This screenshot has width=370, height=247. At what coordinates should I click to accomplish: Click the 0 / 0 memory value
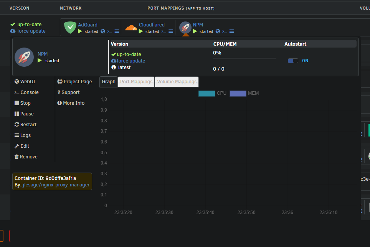point(219,69)
